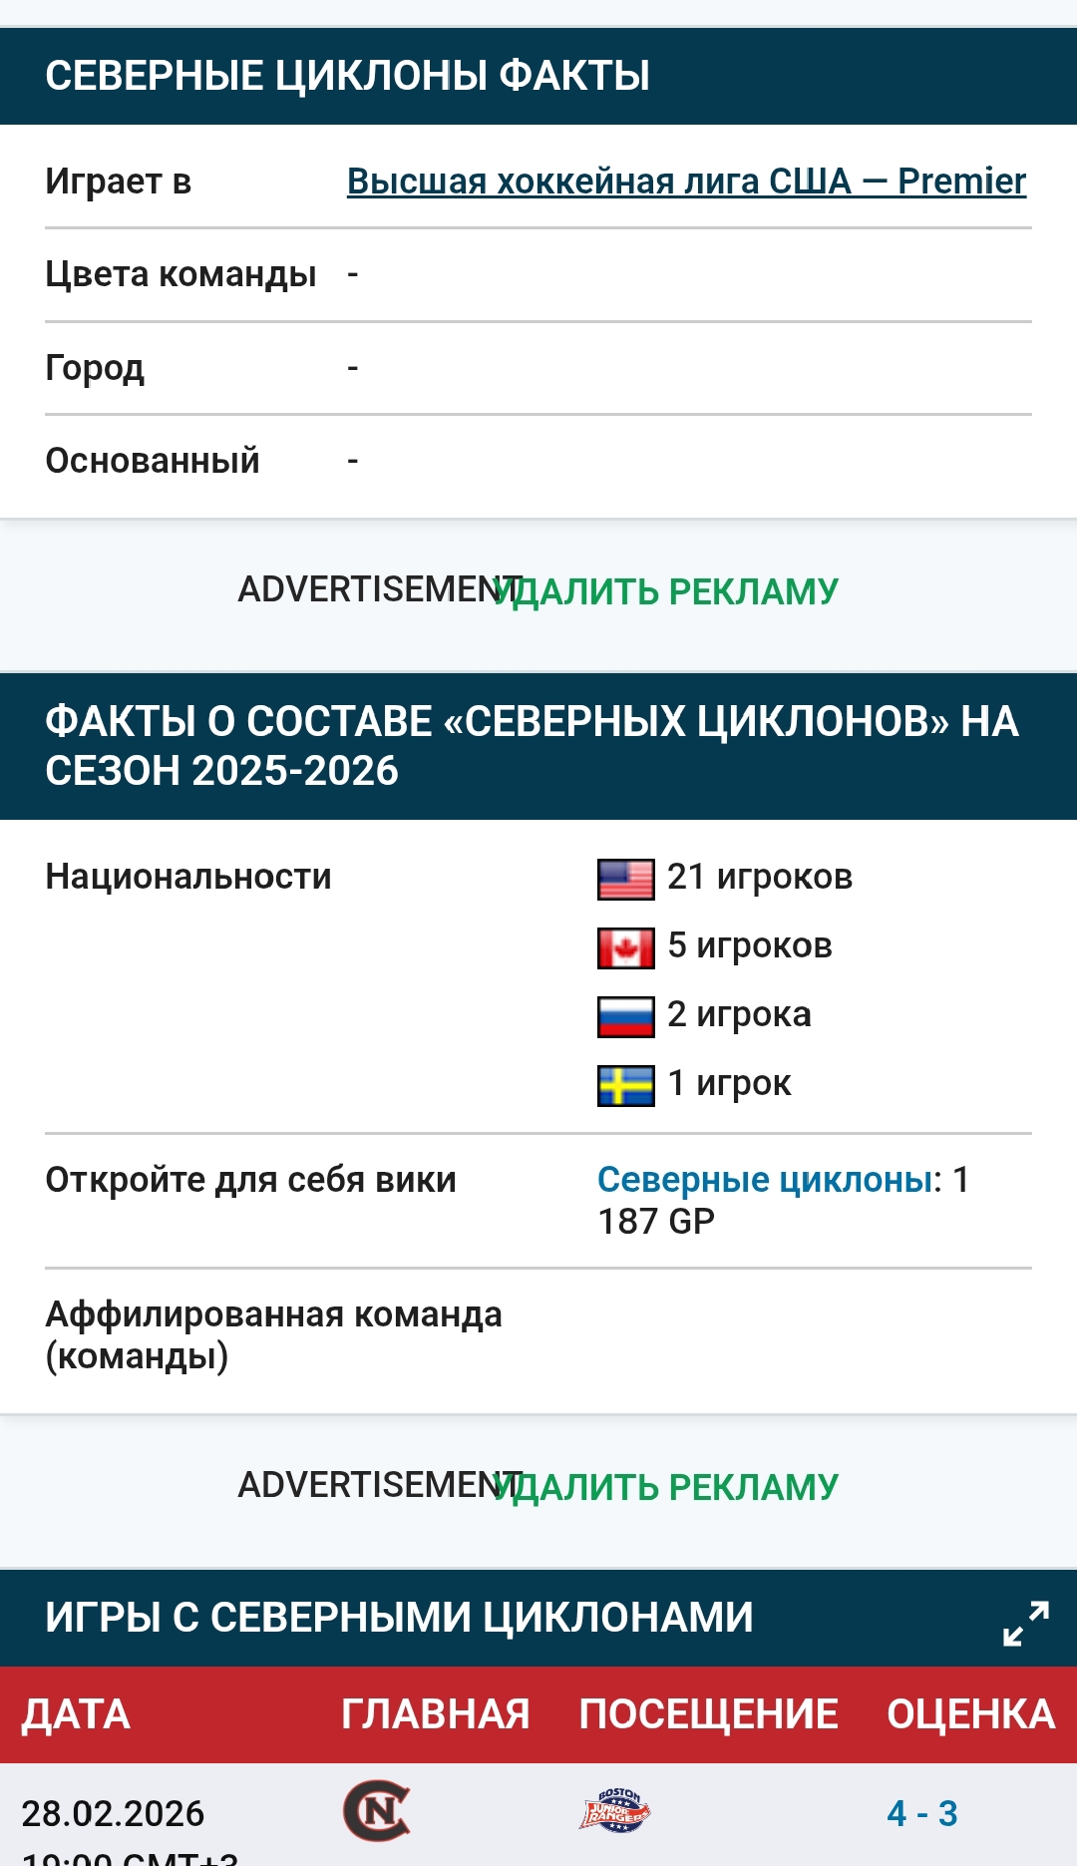This screenshot has width=1077, height=1866.
Task: View the 4 - 3 game score
Action: tap(921, 1813)
